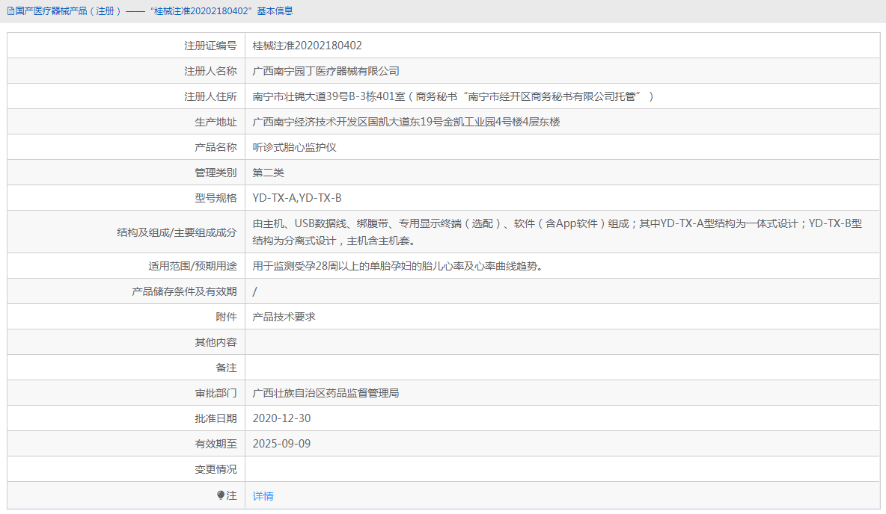Click the 备注 row label
Viewport: 886px width, 514px height.
227,367
